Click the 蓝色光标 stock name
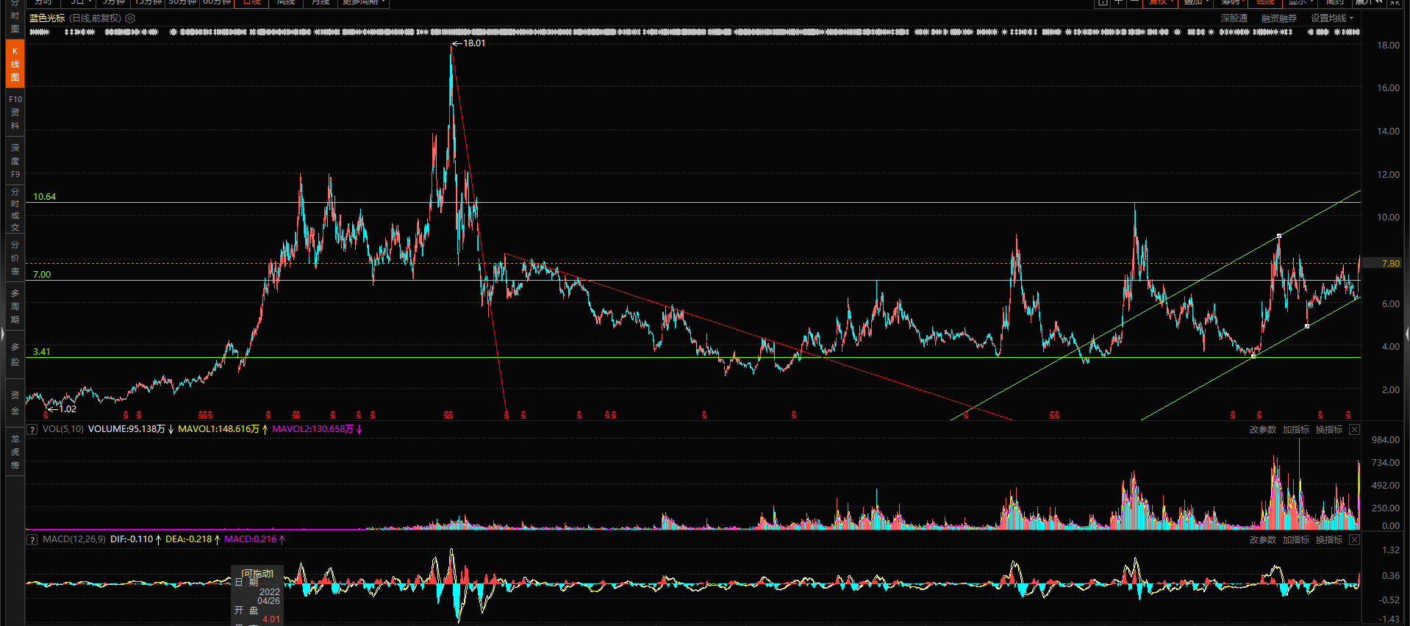This screenshot has height=626, width=1410. pyautogui.click(x=47, y=18)
